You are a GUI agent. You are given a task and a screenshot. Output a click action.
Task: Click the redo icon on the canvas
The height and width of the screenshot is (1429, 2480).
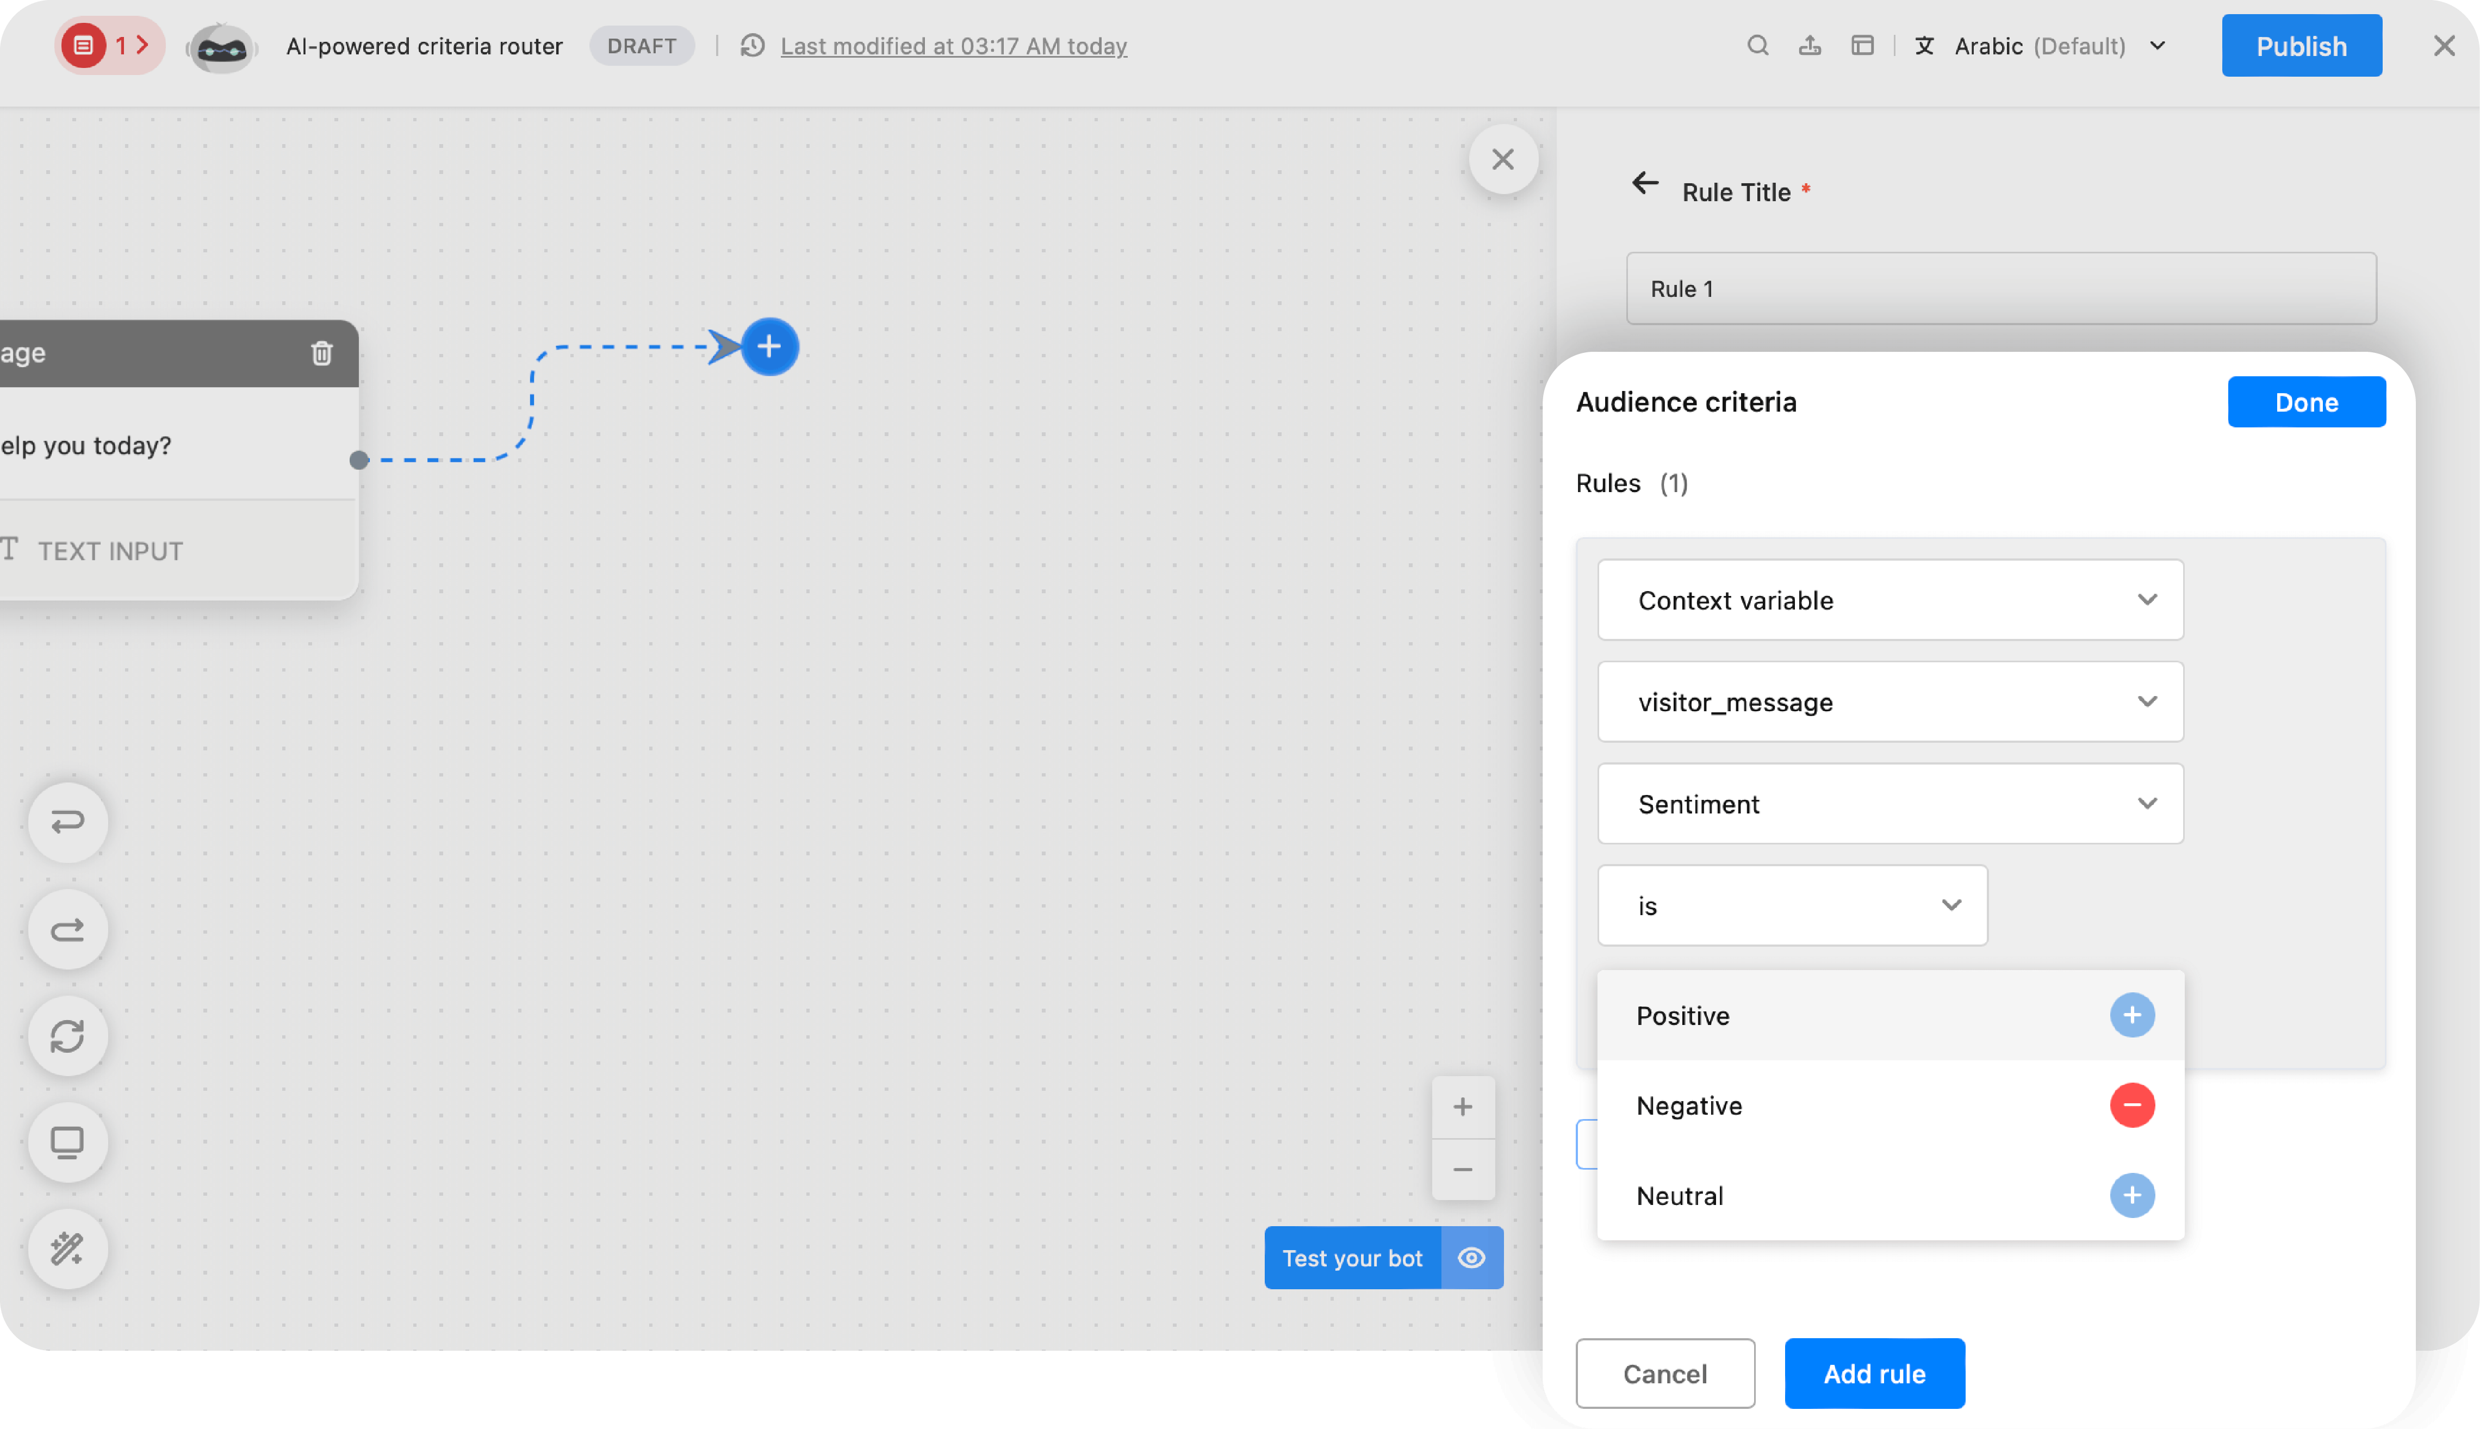67,928
